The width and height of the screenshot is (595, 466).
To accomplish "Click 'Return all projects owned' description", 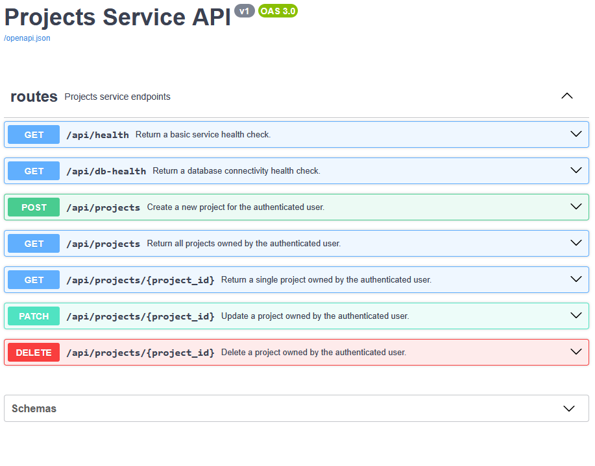I will click(x=244, y=244).
